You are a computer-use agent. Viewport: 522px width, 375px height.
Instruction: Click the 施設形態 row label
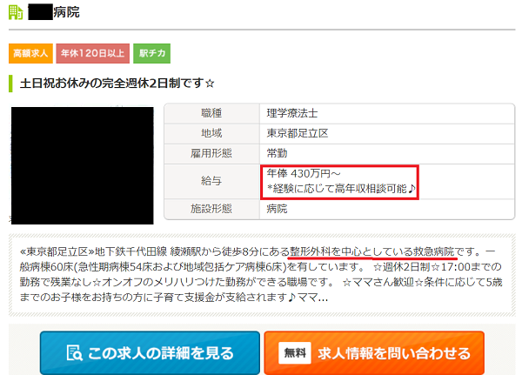[x=211, y=209]
